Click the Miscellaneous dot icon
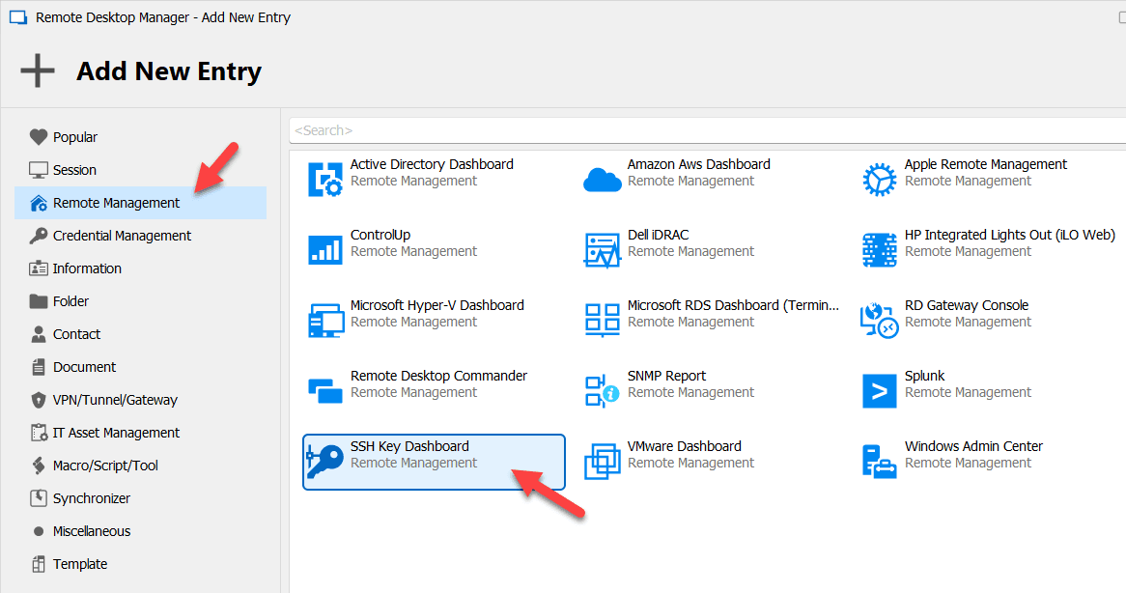 [x=38, y=531]
